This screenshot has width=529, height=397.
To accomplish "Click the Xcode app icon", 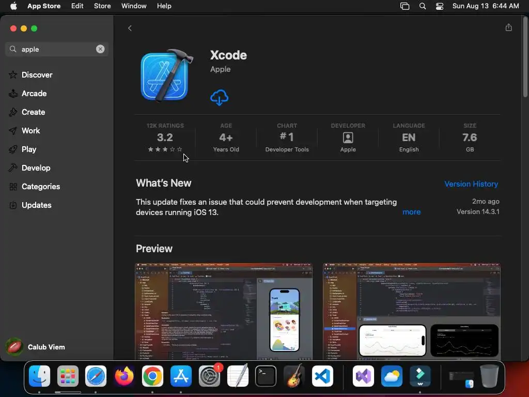I will click(x=166, y=76).
